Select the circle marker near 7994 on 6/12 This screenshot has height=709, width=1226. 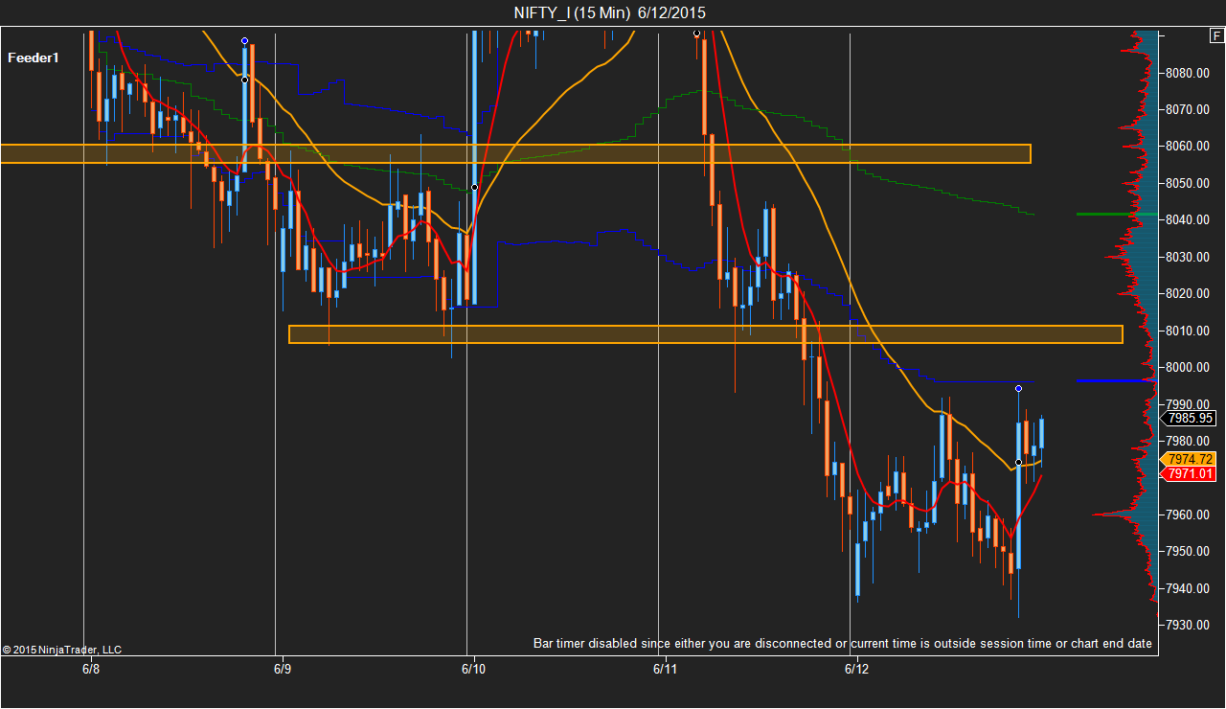pos(1018,388)
